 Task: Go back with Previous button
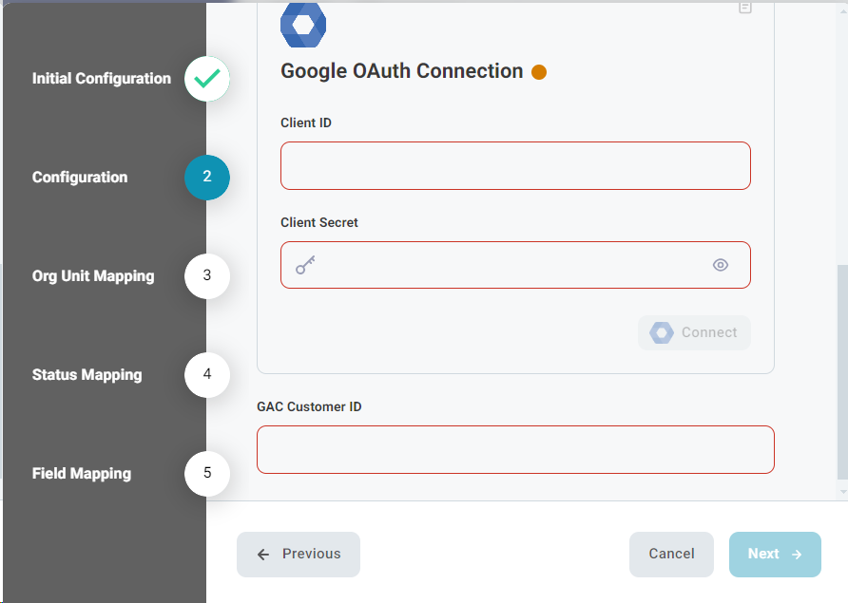pos(299,555)
